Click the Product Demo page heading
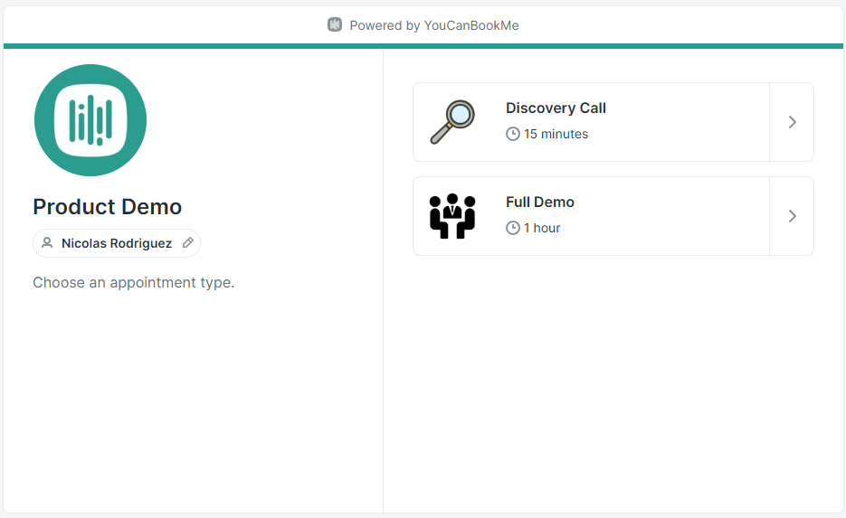Screen dimensions: 846x518 pyautogui.click(x=108, y=207)
